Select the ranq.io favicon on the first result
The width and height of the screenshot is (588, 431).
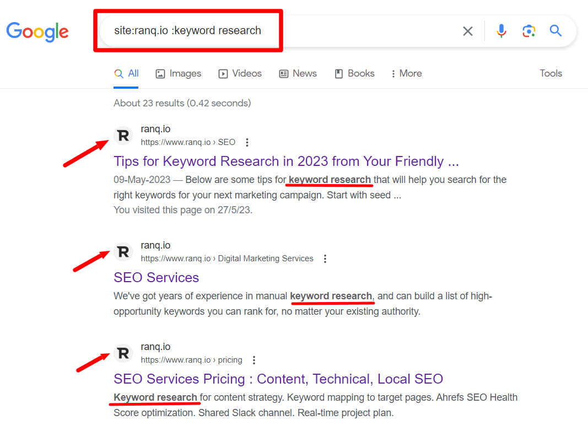(x=123, y=135)
